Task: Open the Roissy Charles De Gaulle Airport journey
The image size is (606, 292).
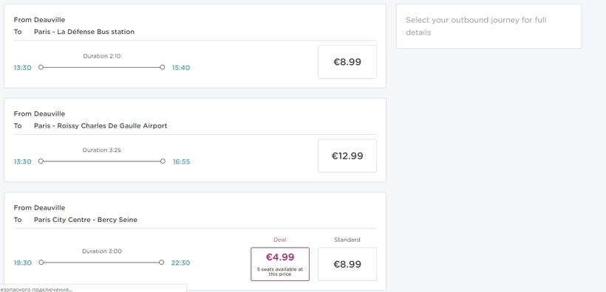Action: (x=195, y=140)
